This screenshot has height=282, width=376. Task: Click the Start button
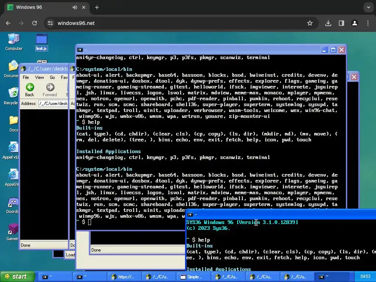click(x=18, y=277)
